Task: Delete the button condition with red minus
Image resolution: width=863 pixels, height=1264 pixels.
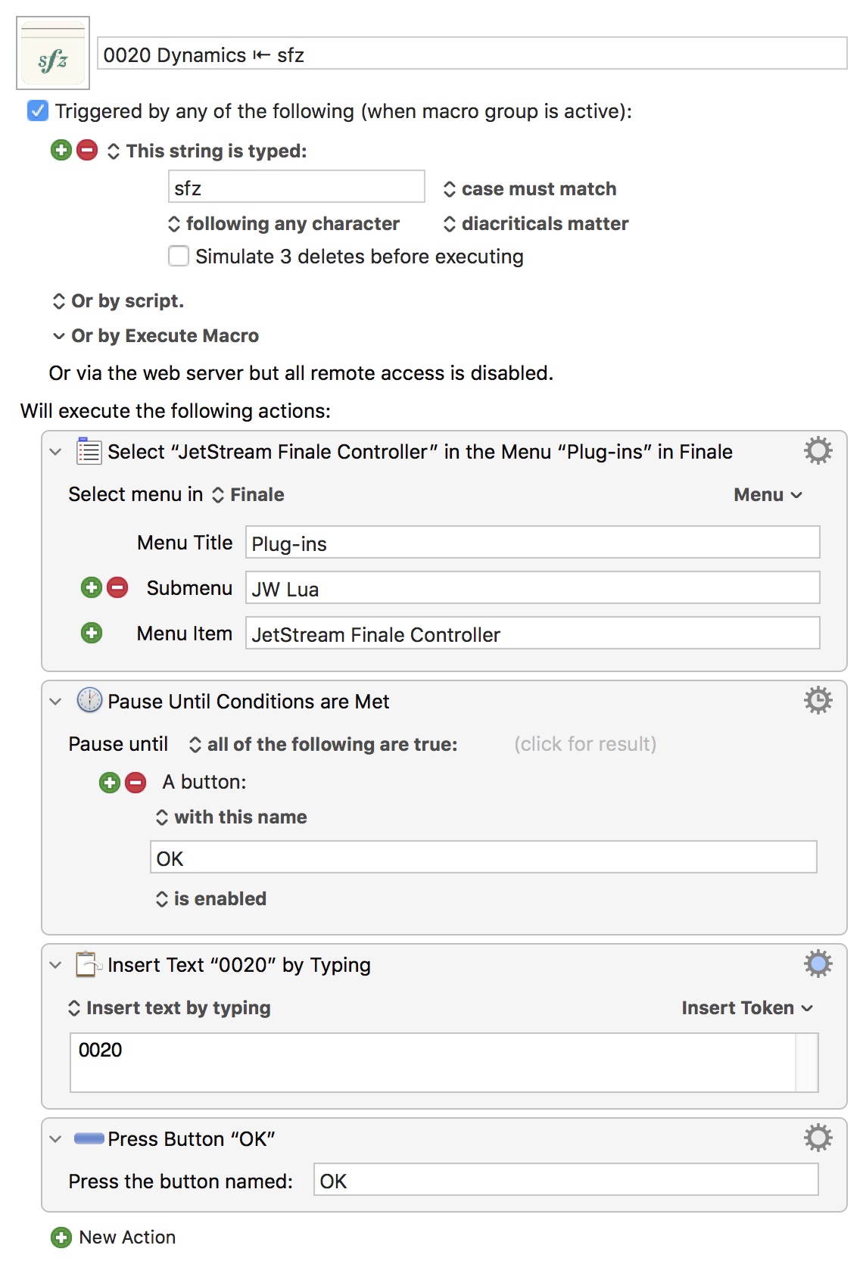Action: tap(136, 783)
